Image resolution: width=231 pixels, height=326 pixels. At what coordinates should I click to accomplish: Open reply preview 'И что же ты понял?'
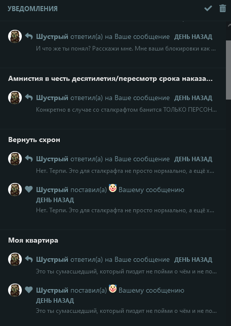tap(126, 49)
